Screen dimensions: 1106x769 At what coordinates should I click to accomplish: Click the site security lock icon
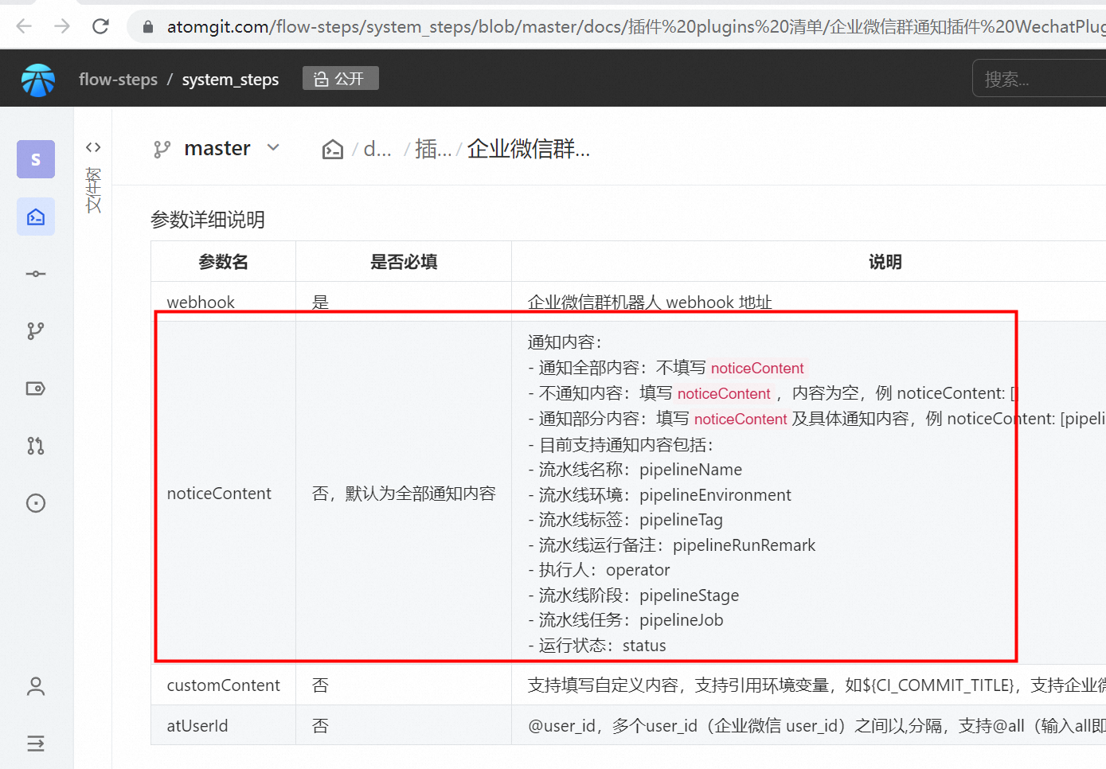coord(147,27)
